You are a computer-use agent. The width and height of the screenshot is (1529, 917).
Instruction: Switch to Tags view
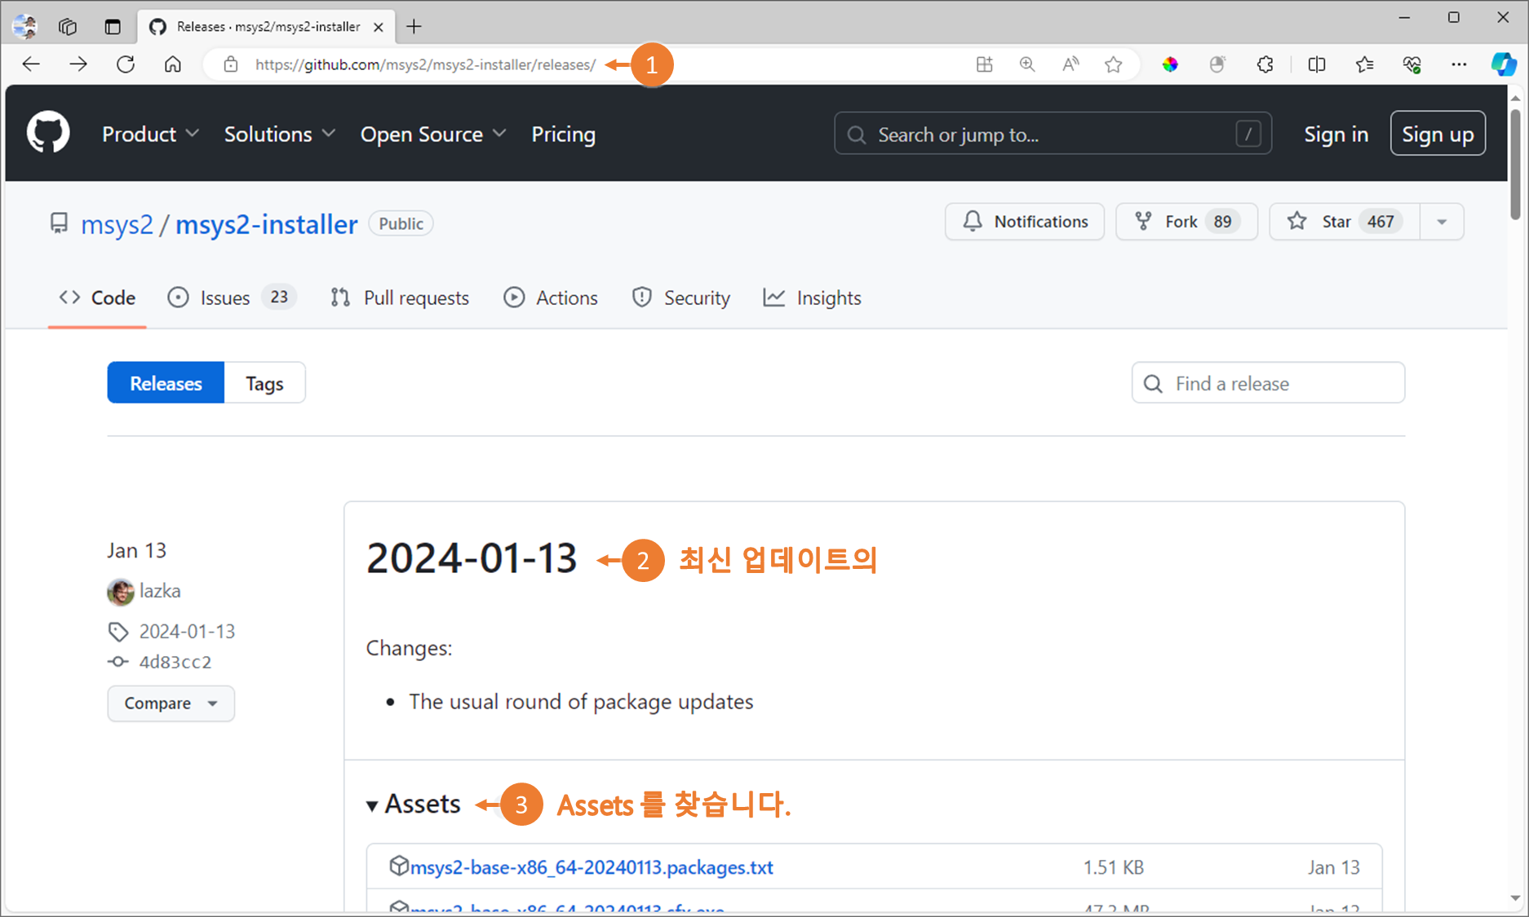[x=264, y=382]
